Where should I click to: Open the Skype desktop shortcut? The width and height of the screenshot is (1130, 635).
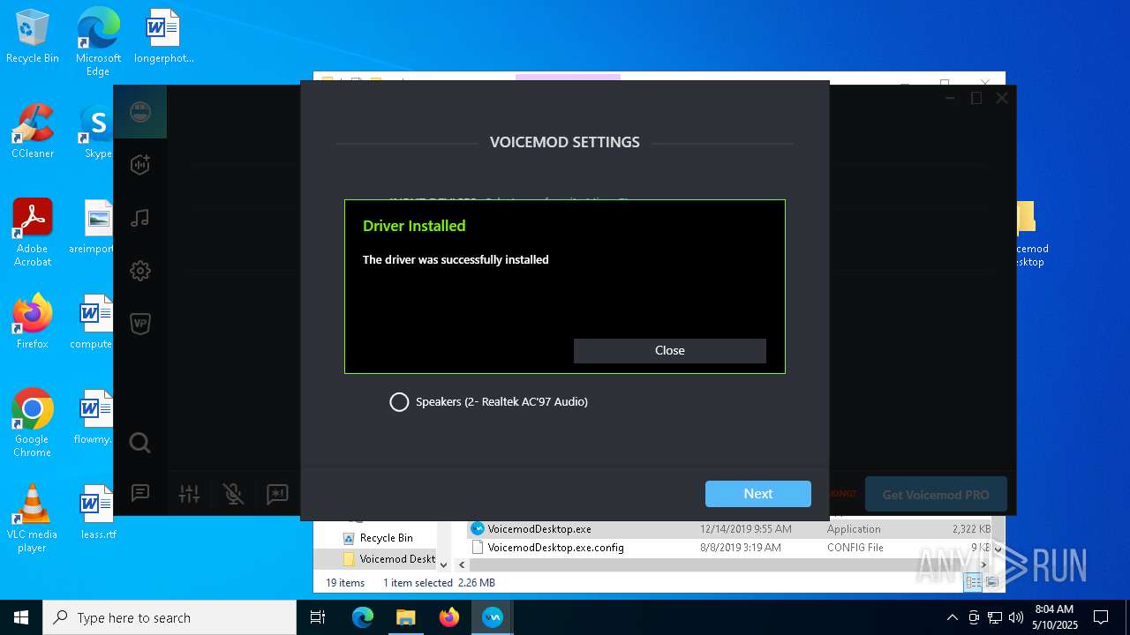(97, 132)
